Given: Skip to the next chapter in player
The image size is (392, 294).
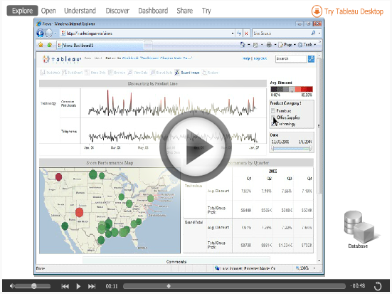Looking at the screenshot, I should point(92,286).
